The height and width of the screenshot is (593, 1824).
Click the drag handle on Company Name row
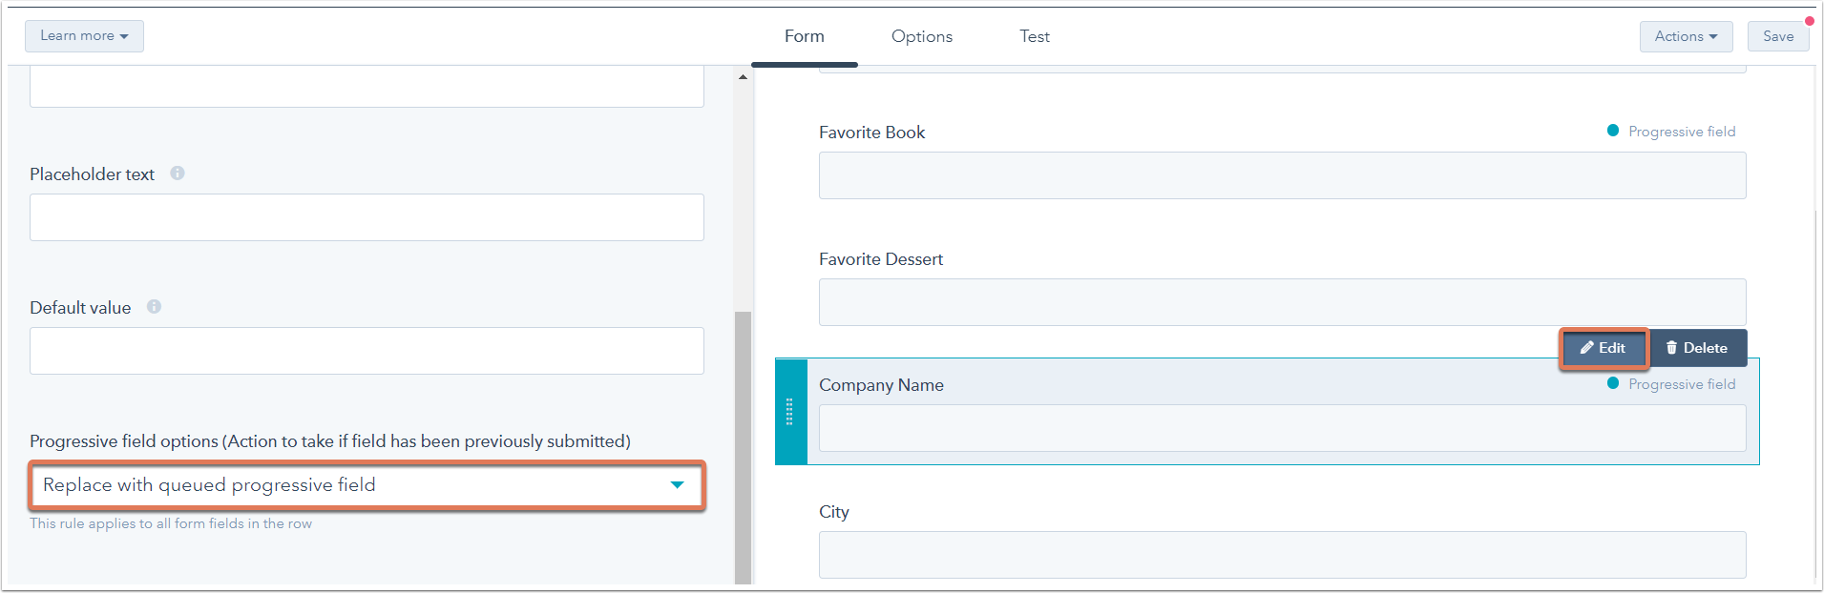tap(789, 412)
